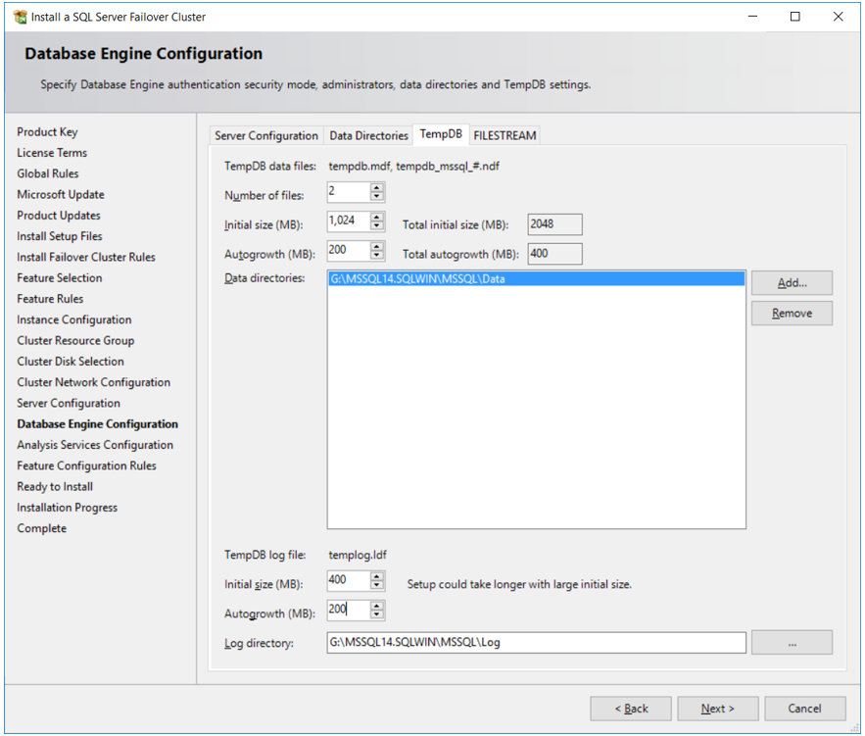Screen dimensions: 865x736
Task: Click the Add... data directory button
Action: (x=792, y=283)
